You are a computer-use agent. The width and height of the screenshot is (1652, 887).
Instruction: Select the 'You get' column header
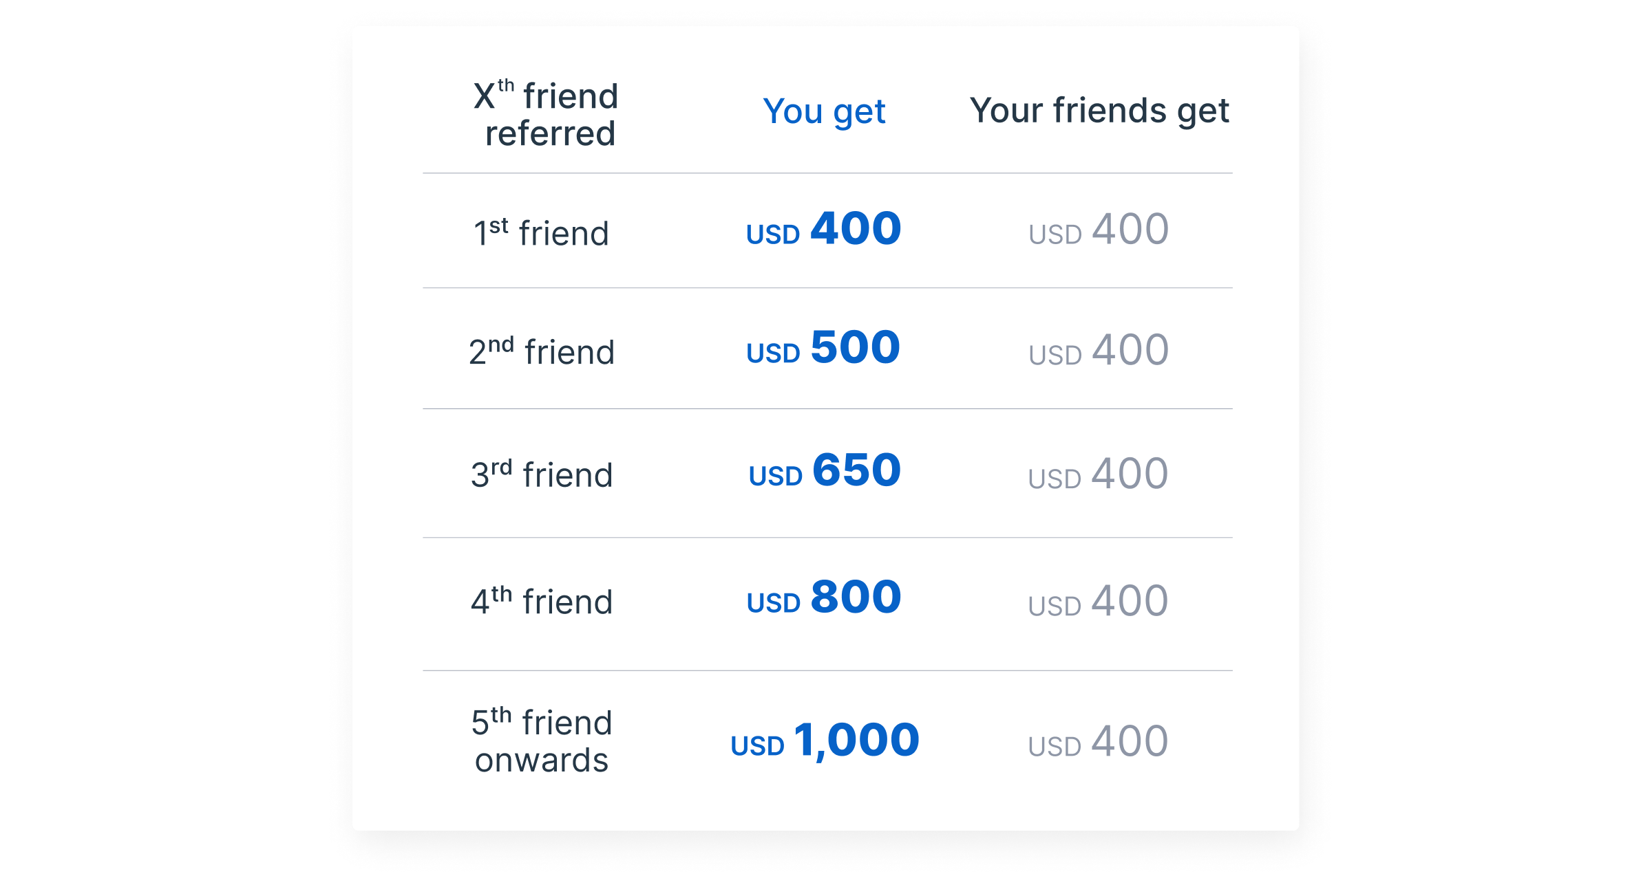coord(824,111)
